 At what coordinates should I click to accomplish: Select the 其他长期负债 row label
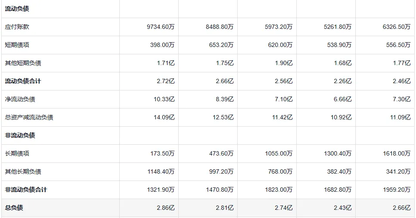click(x=23, y=171)
